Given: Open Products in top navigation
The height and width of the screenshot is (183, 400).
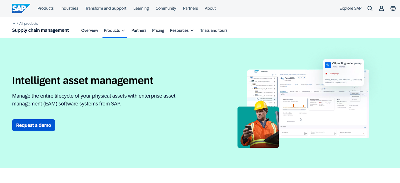Looking at the screenshot, I should pyautogui.click(x=45, y=8).
